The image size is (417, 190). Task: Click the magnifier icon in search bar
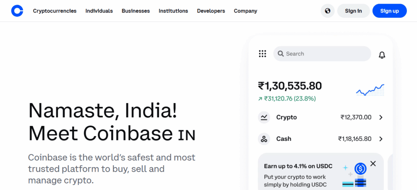click(x=281, y=54)
